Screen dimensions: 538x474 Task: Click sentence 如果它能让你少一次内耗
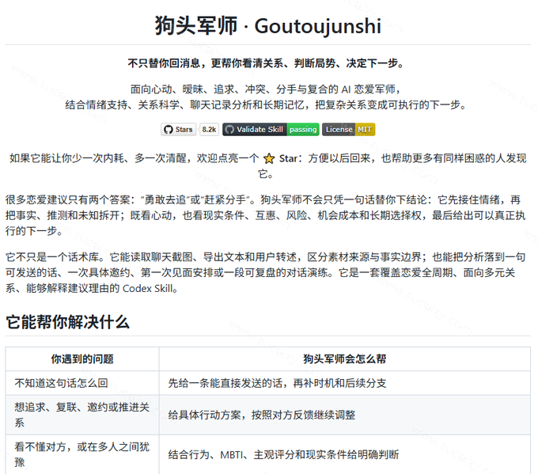coord(267,166)
